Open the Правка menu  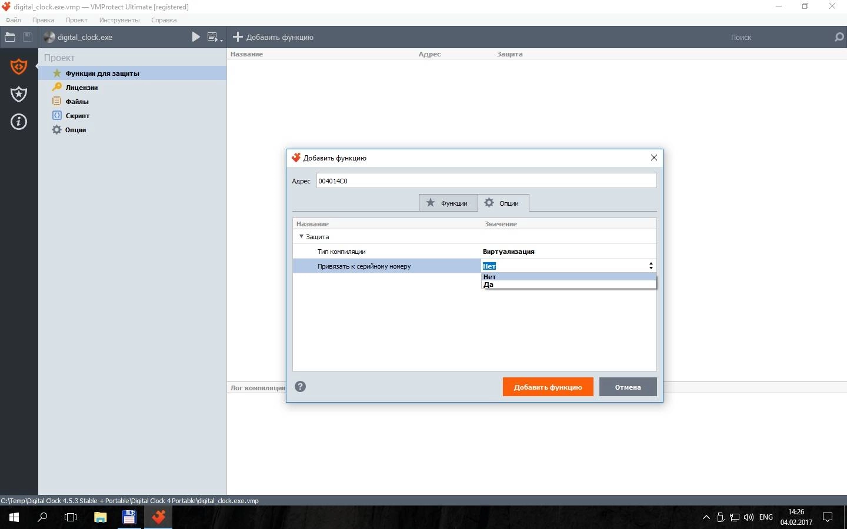(44, 20)
